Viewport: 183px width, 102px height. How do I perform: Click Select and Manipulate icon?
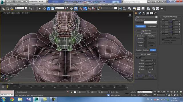coord(71,8)
